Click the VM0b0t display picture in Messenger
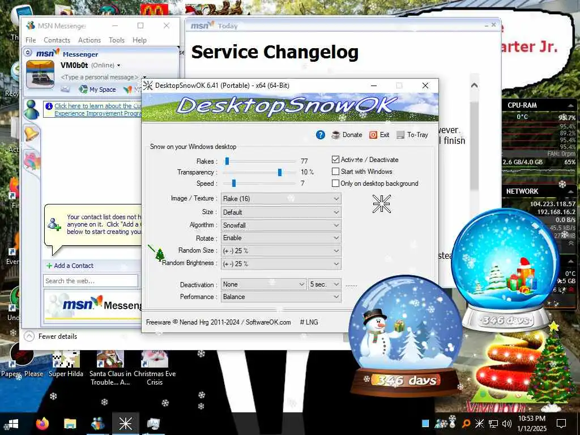This screenshot has height=435, width=580. [40, 75]
